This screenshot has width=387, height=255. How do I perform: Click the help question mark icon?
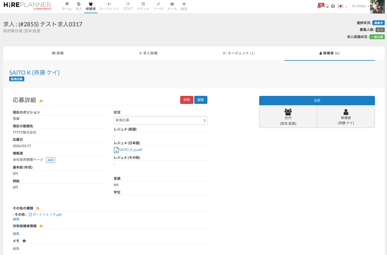coord(333,6)
